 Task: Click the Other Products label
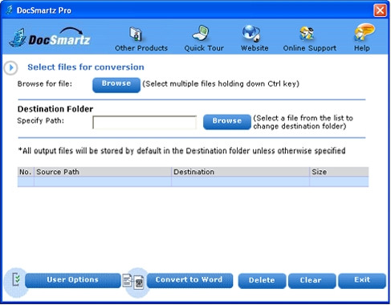141,48
